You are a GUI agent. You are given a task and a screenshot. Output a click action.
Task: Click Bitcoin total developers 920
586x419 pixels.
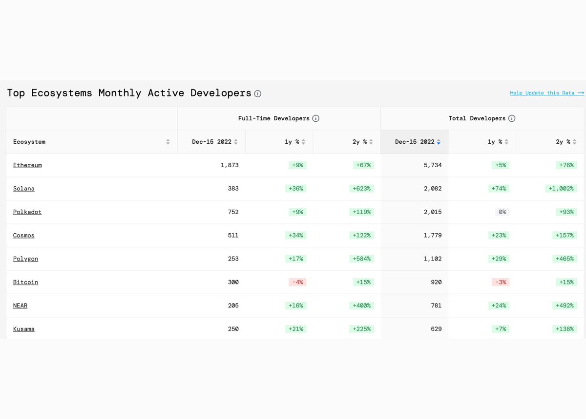pyautogui.click(x=436, y=283)
